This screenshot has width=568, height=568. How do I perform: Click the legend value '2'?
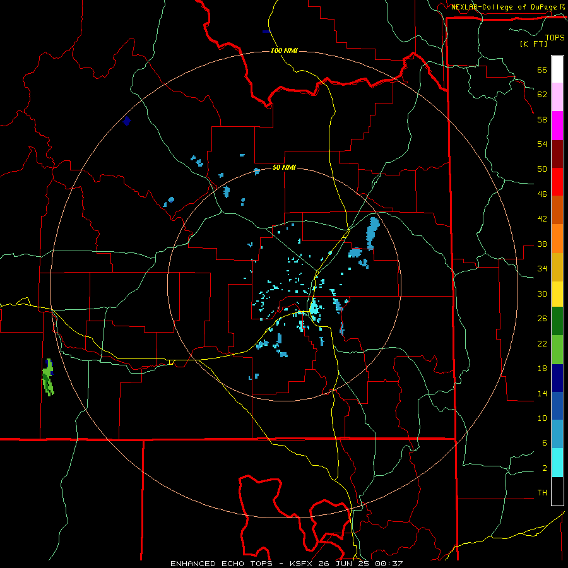[545, 468]
